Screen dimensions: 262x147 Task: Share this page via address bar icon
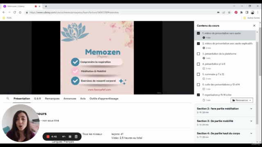click(x=224, y=12)
